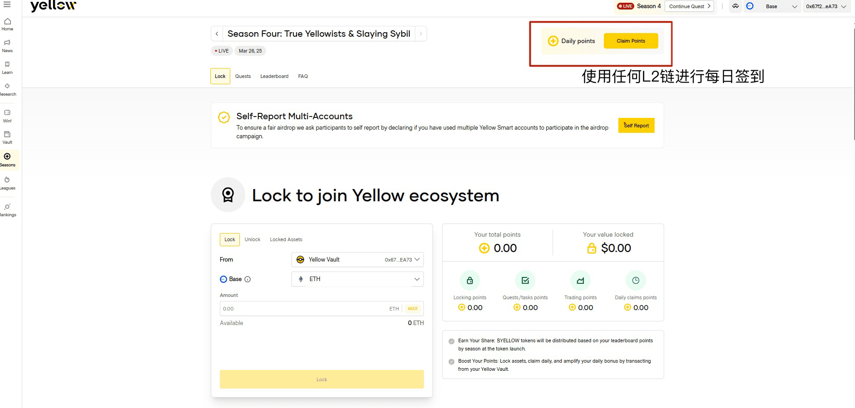Click the Claim Points button

pyautogui.click(x=631, y=41)
